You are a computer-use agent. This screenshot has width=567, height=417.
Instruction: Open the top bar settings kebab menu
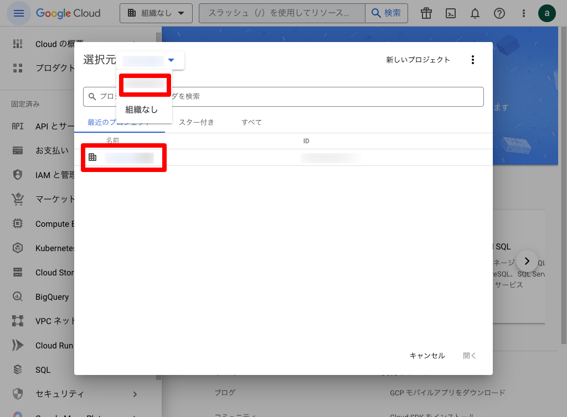point(524,13)
